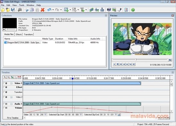Click the Add Transition toolbar icon

tap(74, 10)
